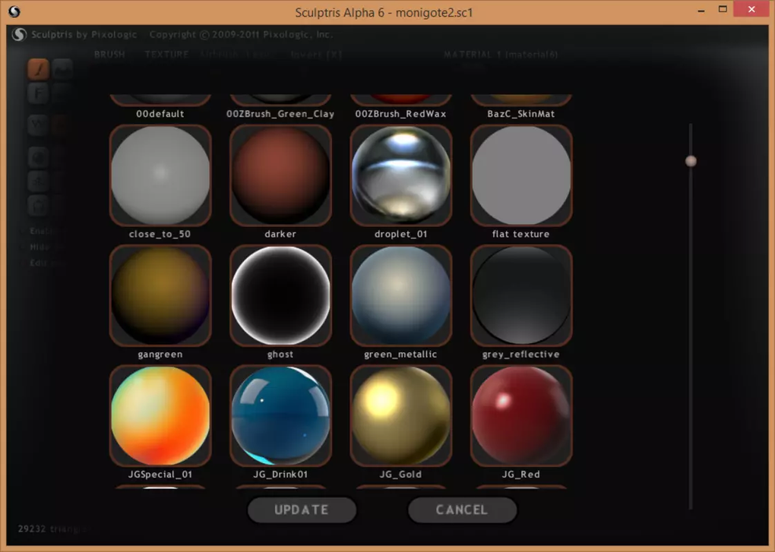Viewport: 775px width, 552px height.
Task: Click the MATERIAL 1 (material6) header
Action: 501,55
